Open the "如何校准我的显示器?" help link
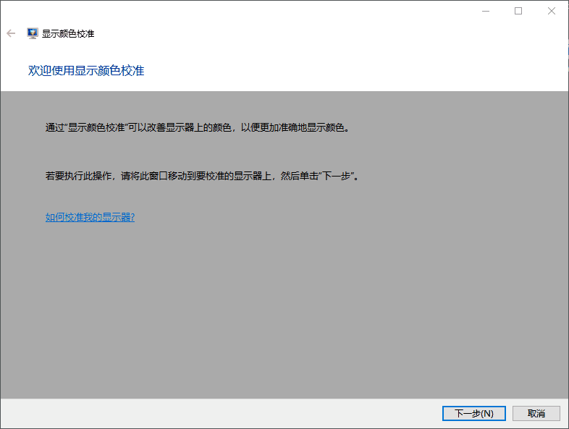Image resolution: width=569 pixels, height=429 pixels. click(x=90, y=217)
